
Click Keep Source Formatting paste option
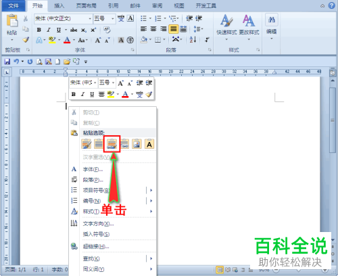tap(87, 144)
